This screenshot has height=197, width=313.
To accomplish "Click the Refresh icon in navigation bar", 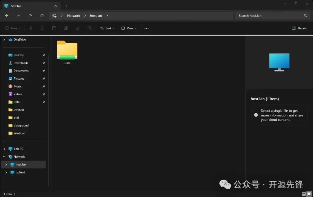I will pyautogui.click(x=42, y=16).
